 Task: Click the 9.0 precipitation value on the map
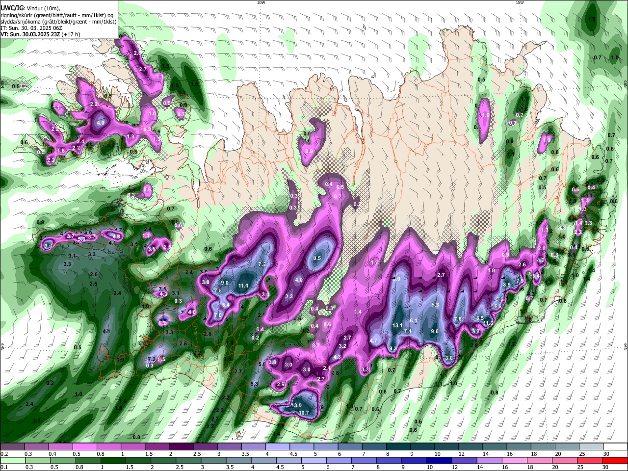point(225,283)
